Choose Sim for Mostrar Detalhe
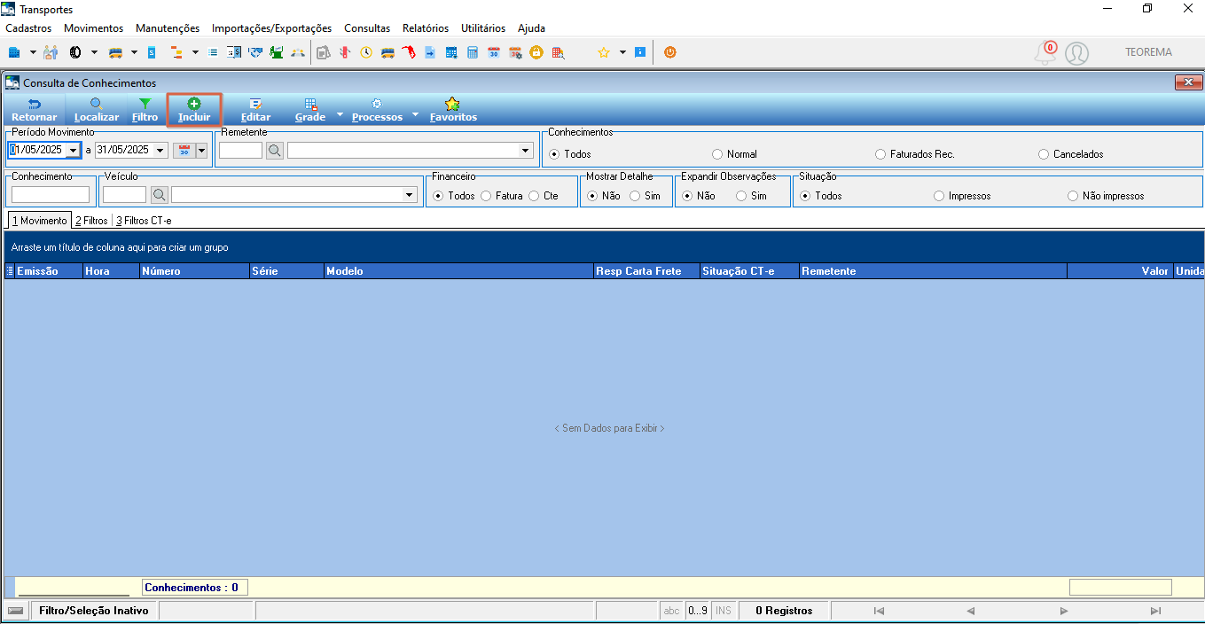 point(635,196)
